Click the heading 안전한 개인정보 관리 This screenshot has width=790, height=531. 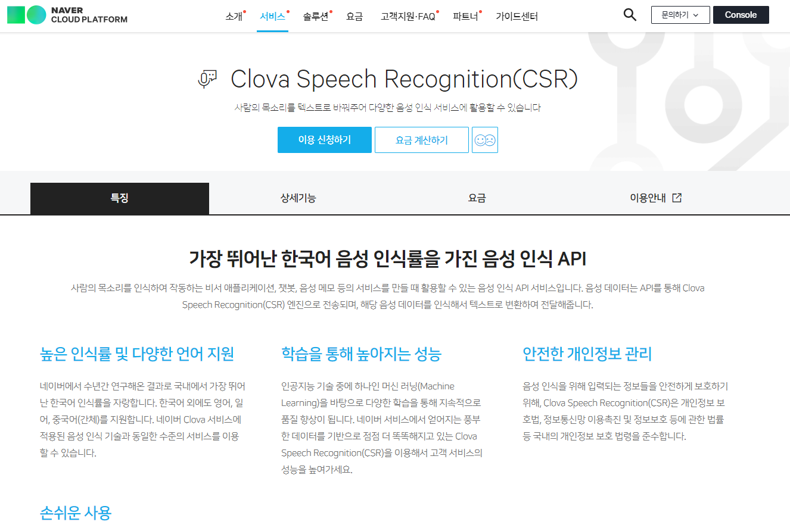point(587,354)
